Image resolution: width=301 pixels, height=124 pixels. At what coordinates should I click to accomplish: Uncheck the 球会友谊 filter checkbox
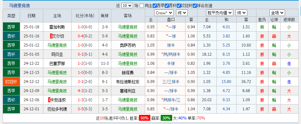[x=195, y=6]
